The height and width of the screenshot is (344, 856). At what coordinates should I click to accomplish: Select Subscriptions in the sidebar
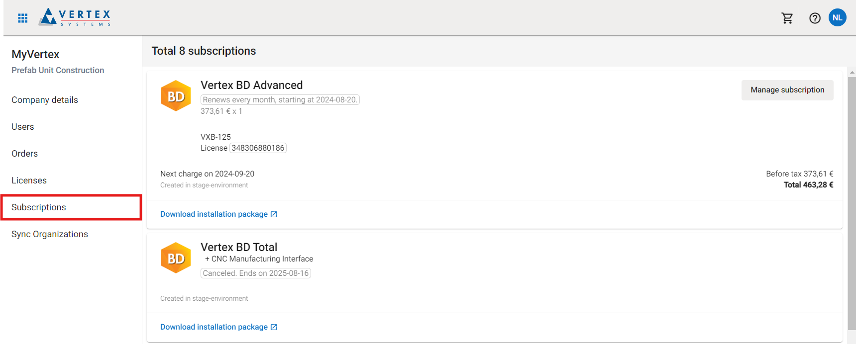click(39, 207)
